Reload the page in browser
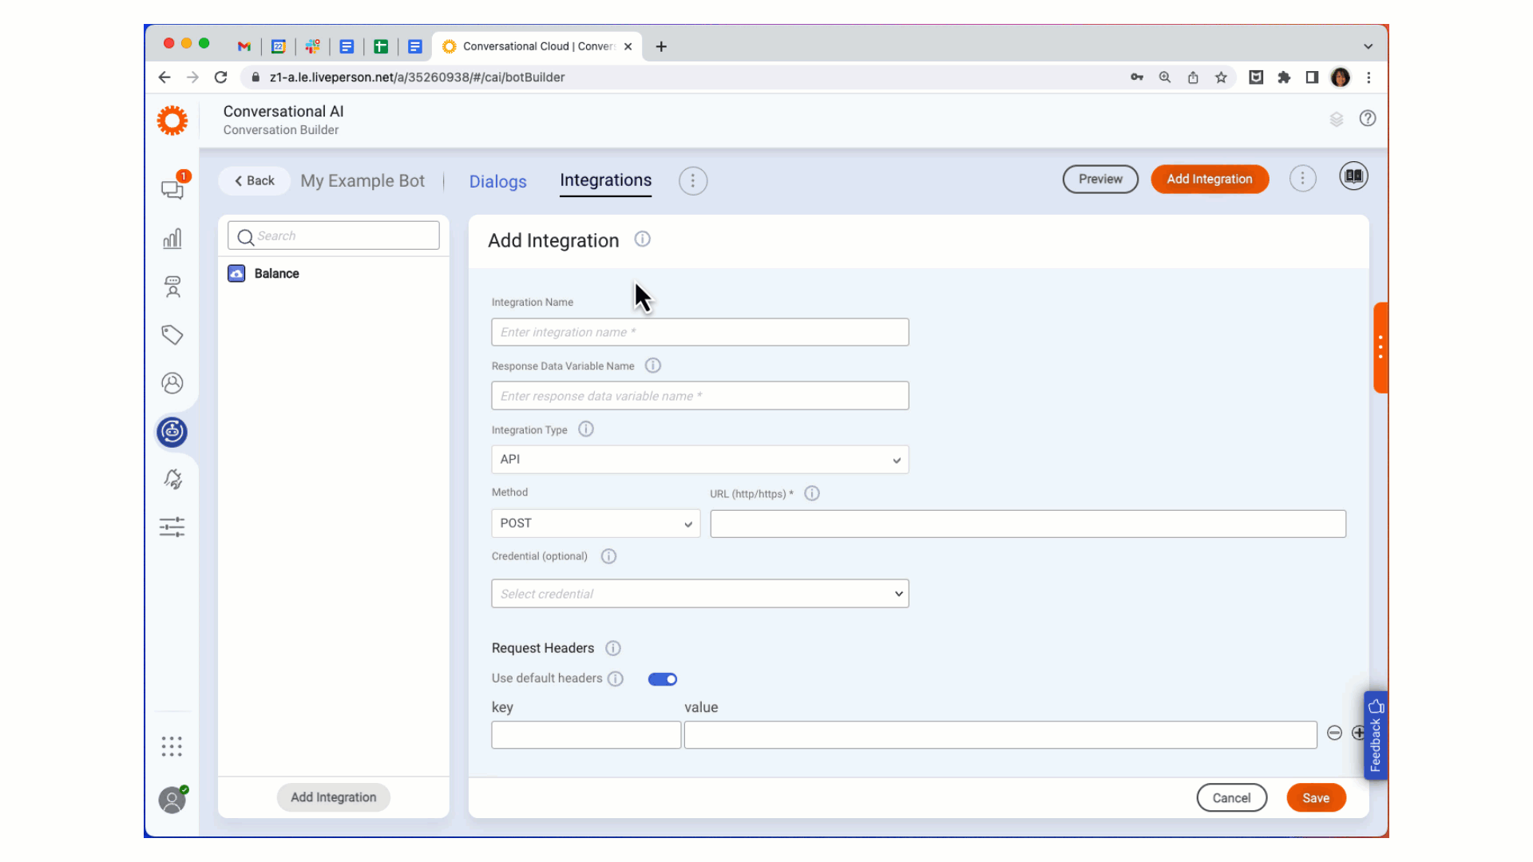The image size is (1533, 862). 221,77
